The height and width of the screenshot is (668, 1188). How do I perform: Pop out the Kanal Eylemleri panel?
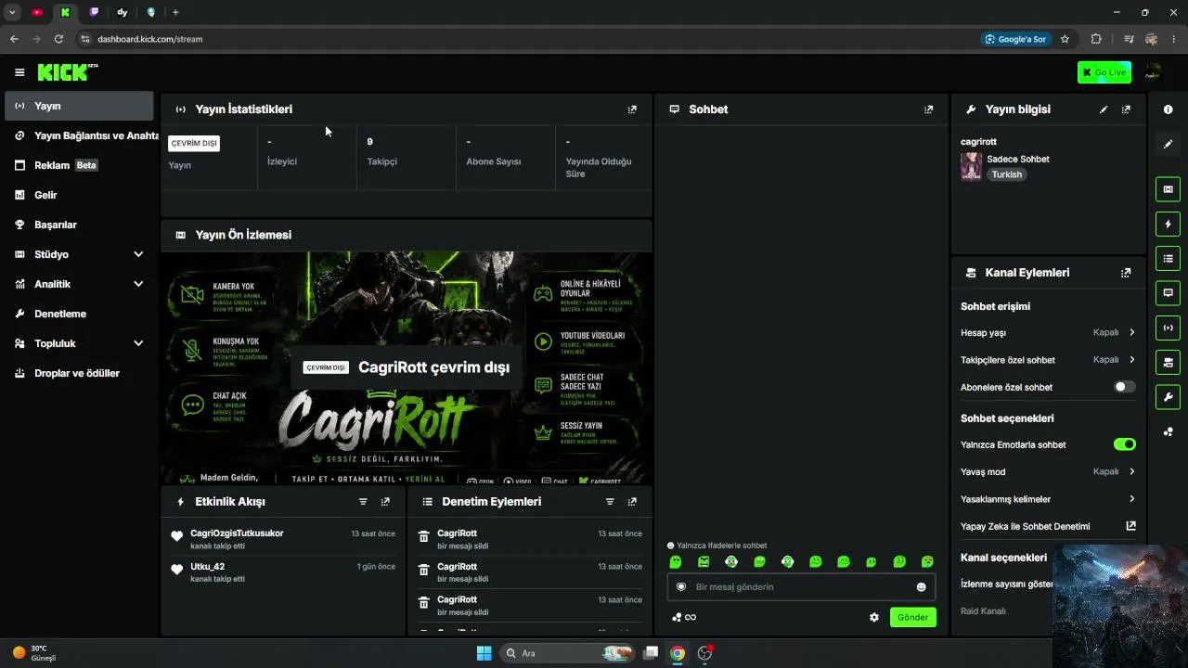[1126, 273]
